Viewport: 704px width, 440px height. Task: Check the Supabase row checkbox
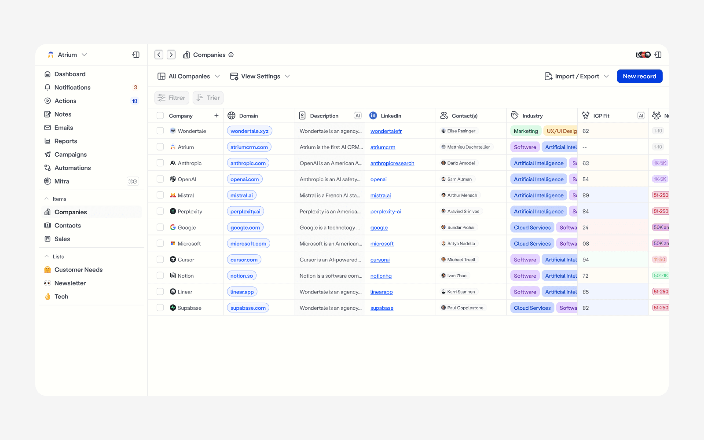(160, 308)
